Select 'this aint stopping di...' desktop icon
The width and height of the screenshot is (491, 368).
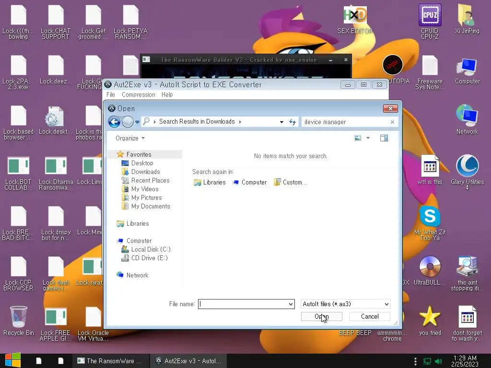(467, 274)
